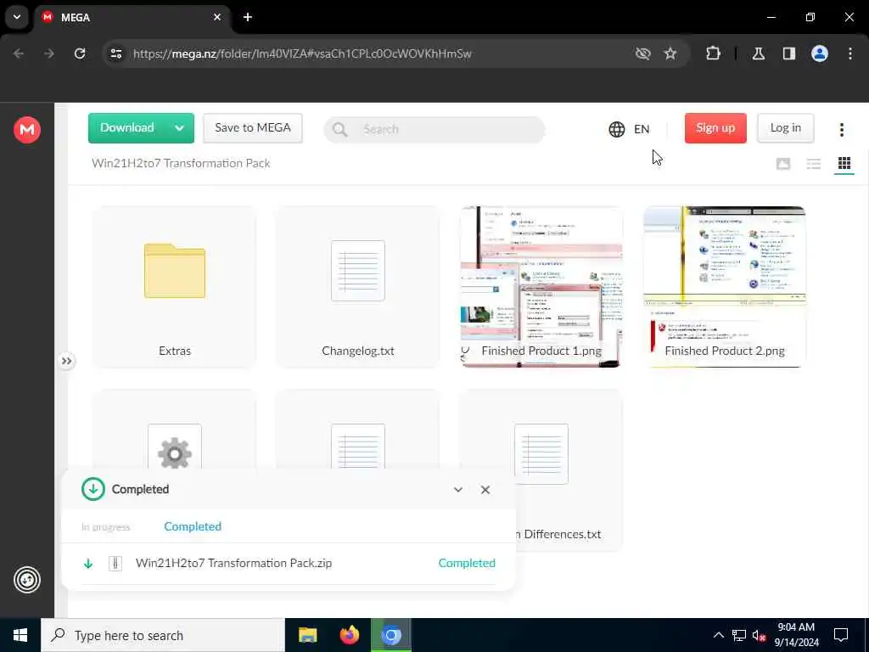Click the search magnifier icon
This screenshot has height=652, width=869.
(339, 130)
